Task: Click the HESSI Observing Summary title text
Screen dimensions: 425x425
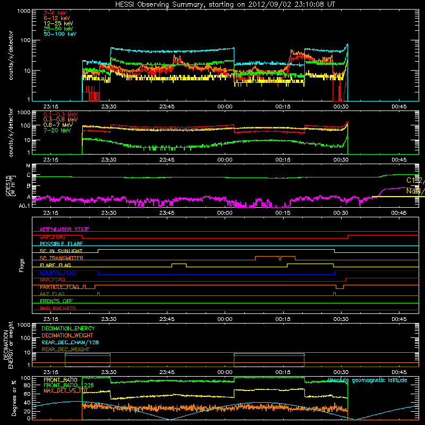Action: point(225,5)
